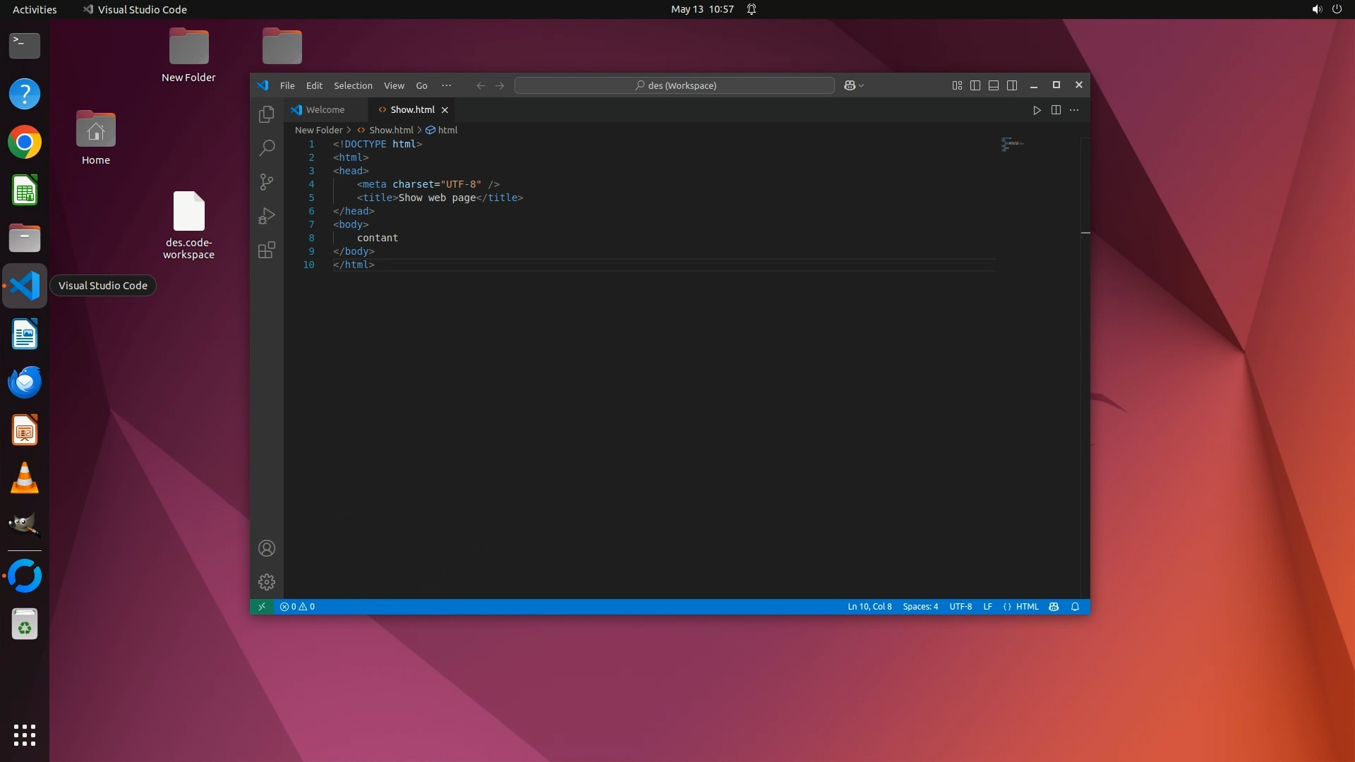Toggle the bottom panel layout button
1355x762 pixels.
tap(994, 85)
